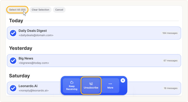Click Clear Selection button

click(40, 10)
